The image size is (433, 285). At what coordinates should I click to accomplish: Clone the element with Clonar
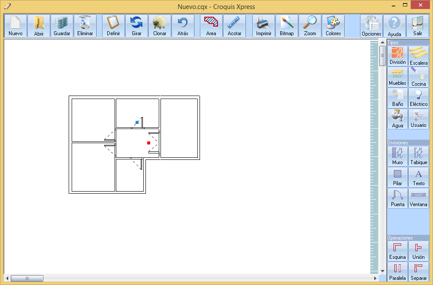click(160, 26)
